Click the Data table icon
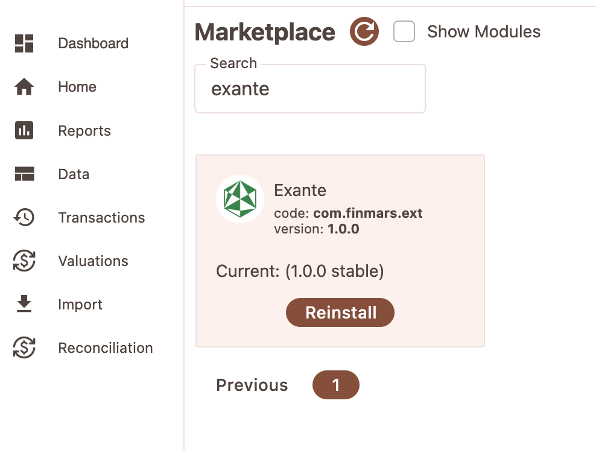The image size is (596, 450). (24, 174)
